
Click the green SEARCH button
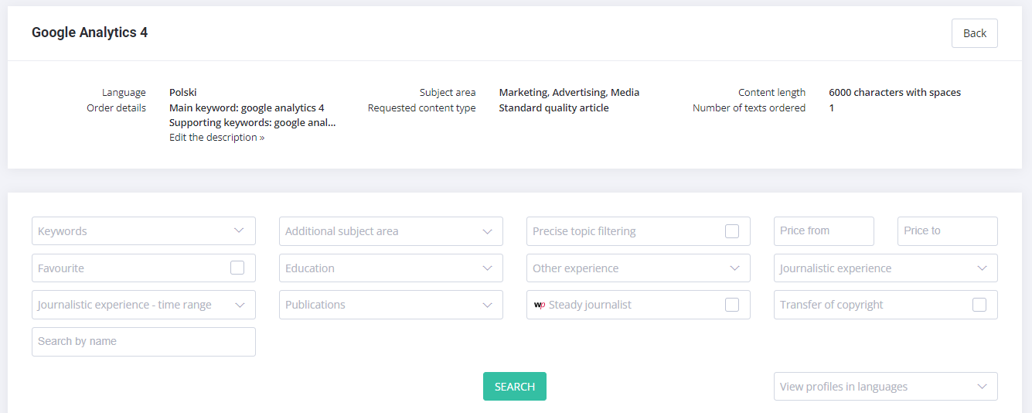(x=514, y=387)
